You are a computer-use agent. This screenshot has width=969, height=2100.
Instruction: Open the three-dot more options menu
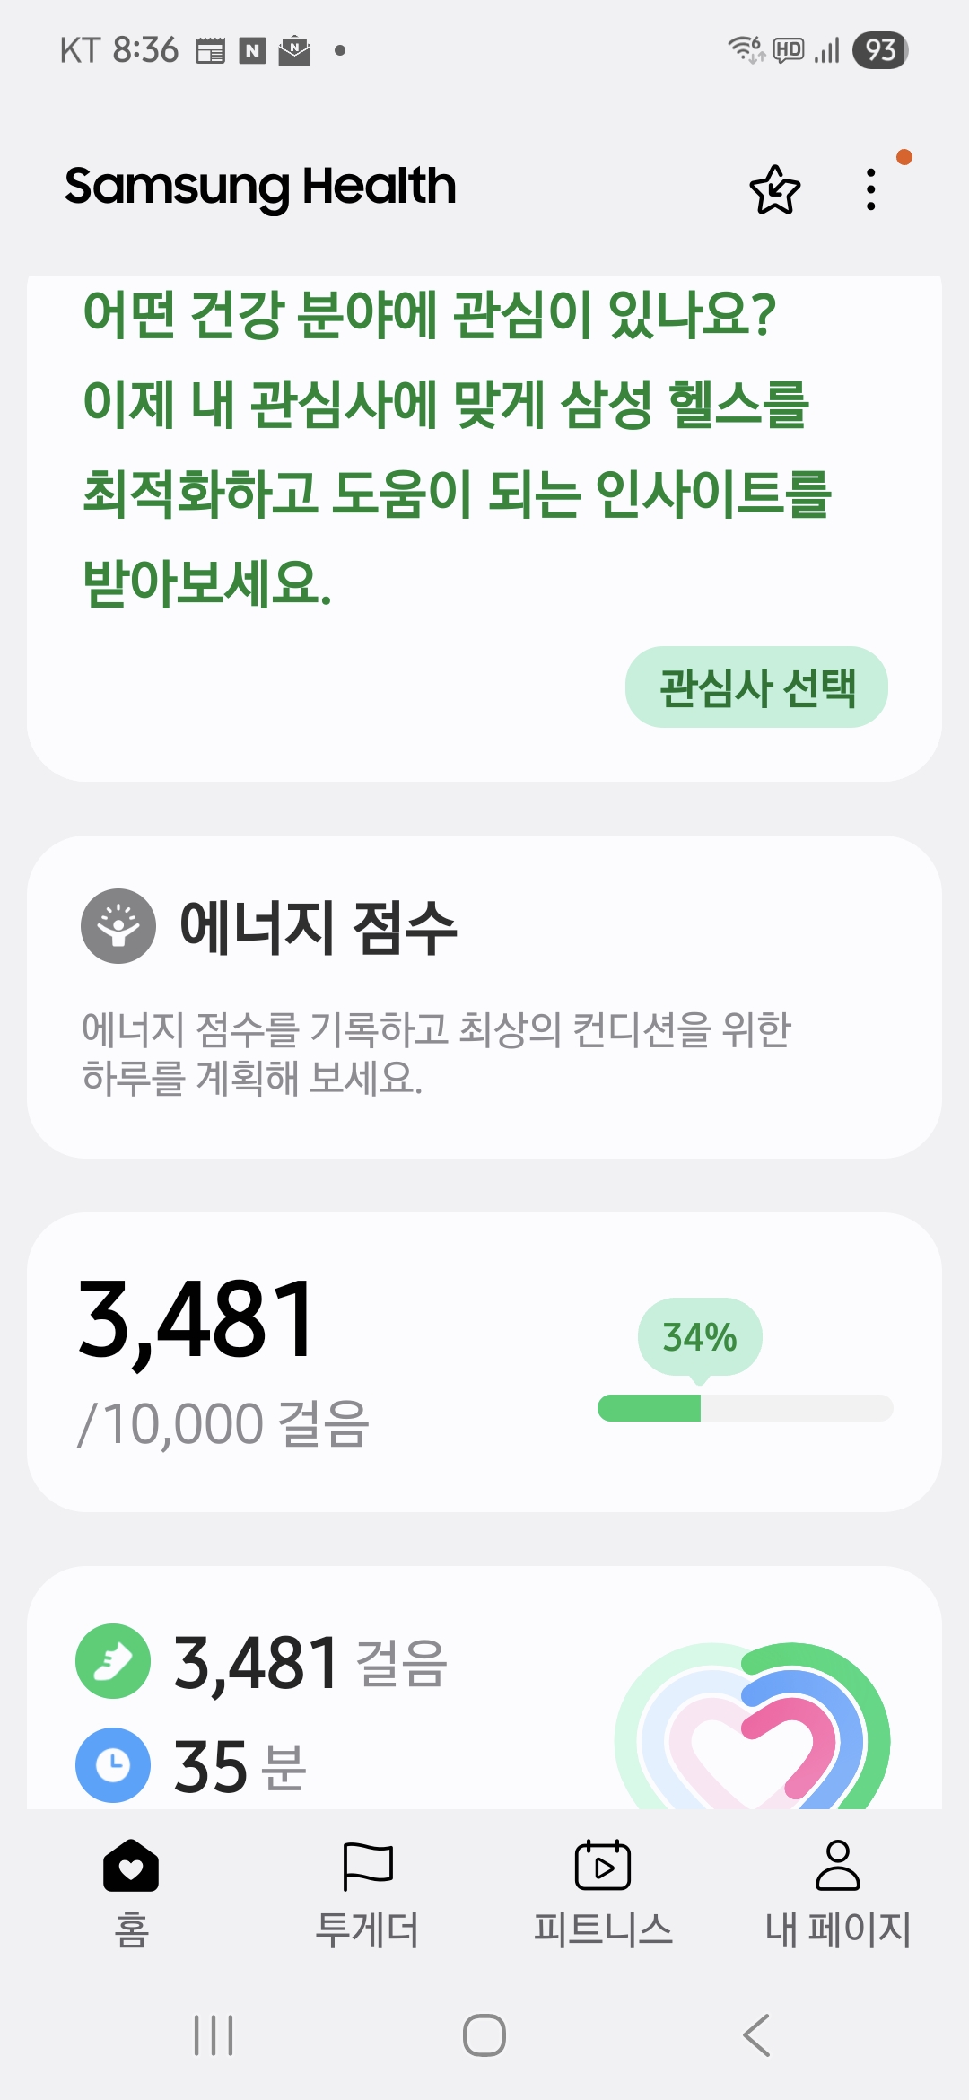point(870,189)
